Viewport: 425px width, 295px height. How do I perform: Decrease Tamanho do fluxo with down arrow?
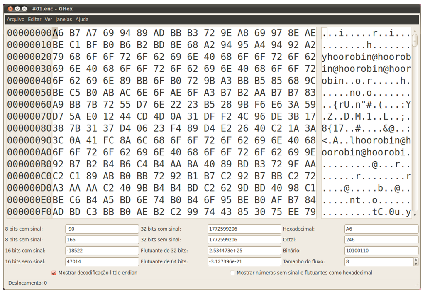(x=416, y=263)
